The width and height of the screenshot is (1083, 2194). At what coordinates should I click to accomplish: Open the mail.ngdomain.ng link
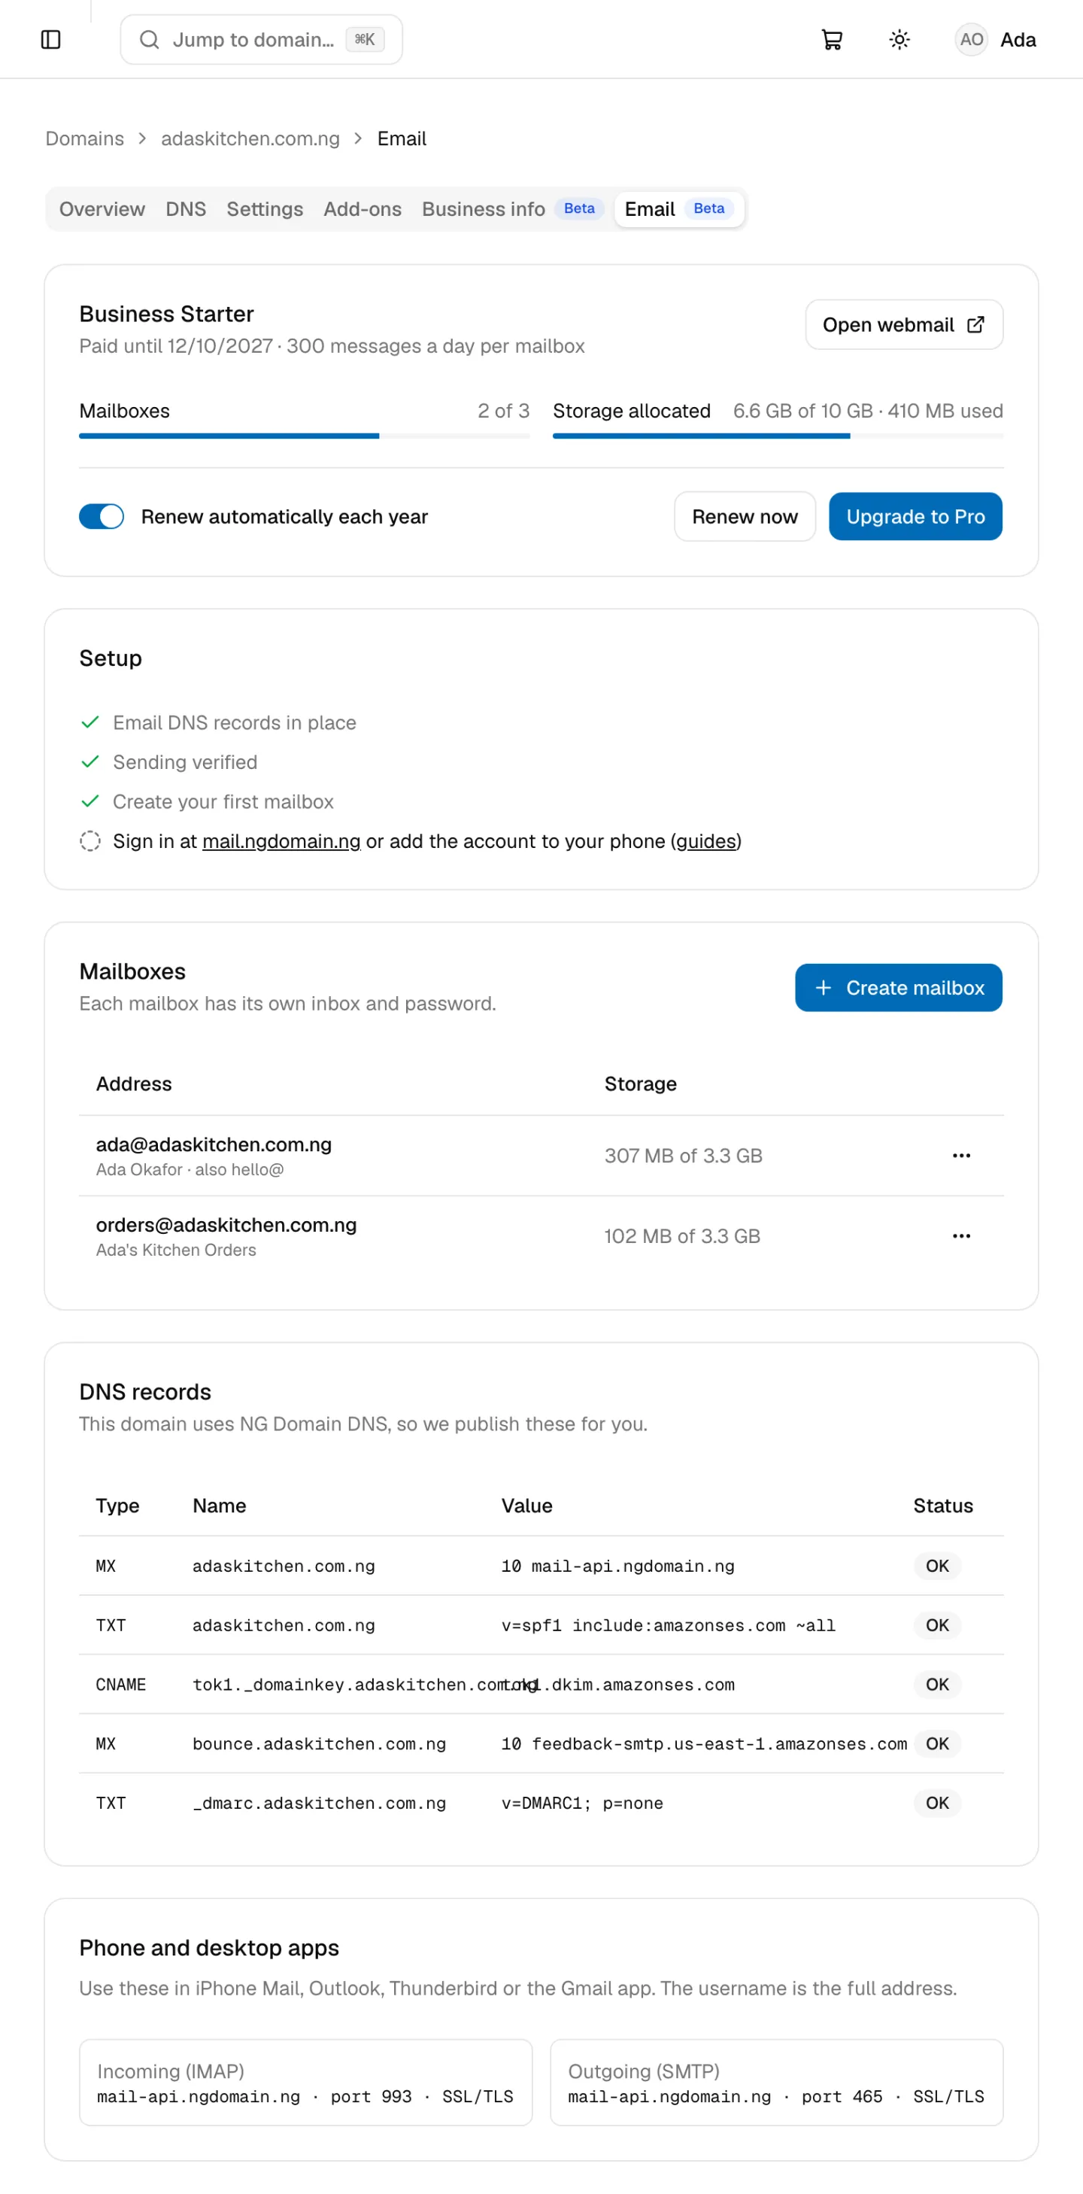(x=281, y=840)
